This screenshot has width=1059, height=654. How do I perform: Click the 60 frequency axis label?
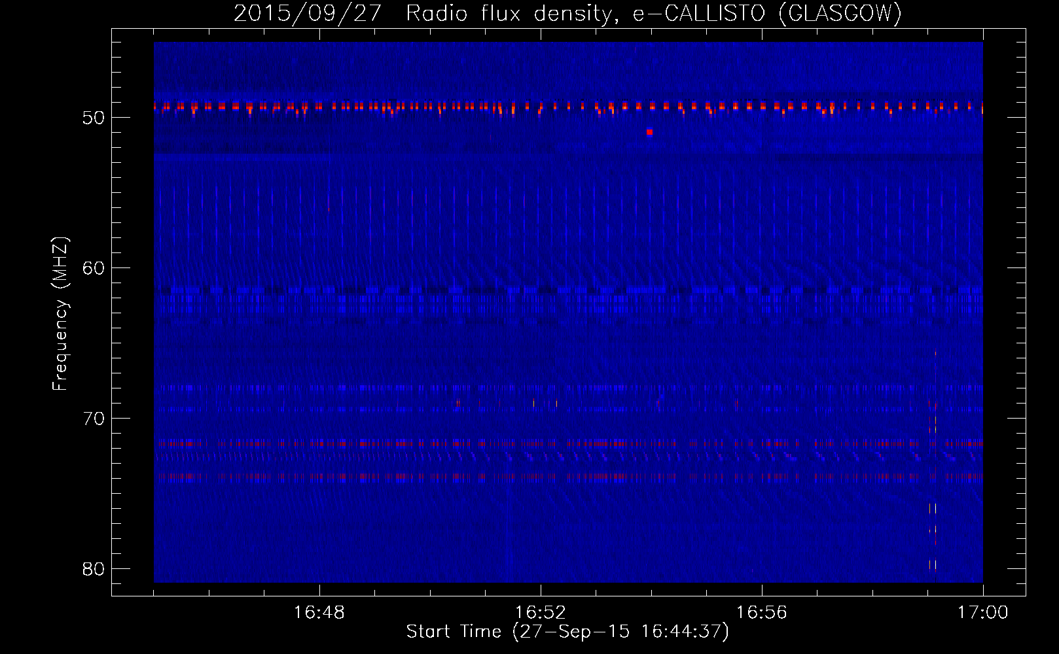(94, 268)
